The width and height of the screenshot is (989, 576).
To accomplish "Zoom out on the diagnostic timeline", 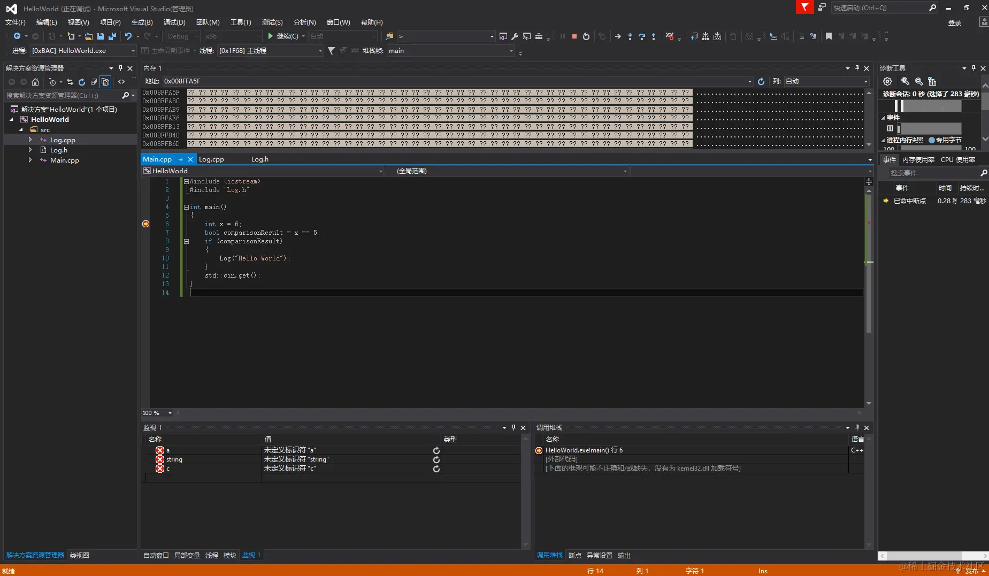I will pos(919,81).
